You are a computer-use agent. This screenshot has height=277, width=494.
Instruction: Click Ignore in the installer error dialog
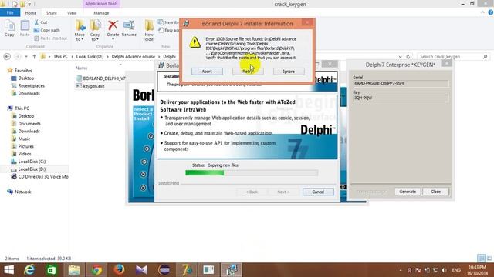click(289, 72)
